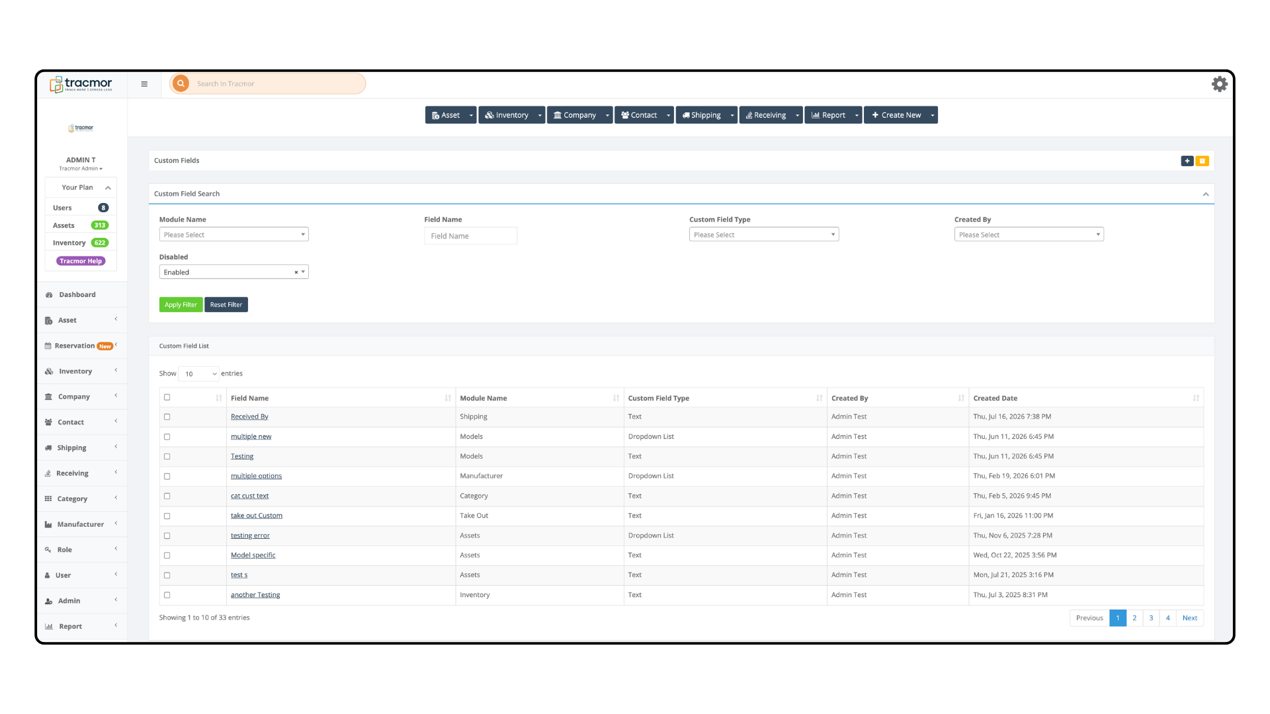Click the Inventory sidebar icon

pos(49,372)
